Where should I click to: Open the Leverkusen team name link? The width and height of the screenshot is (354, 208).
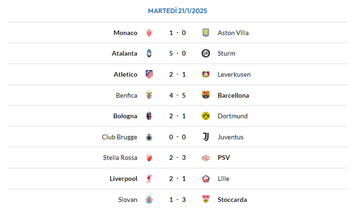click(234, 74)
